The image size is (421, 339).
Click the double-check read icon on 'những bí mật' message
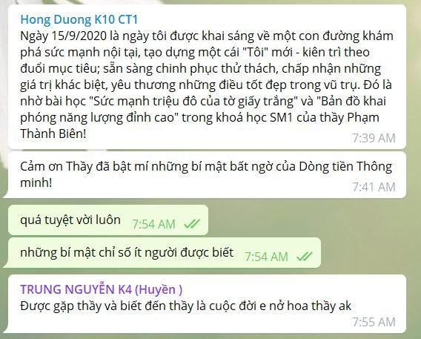pos(305,256)
